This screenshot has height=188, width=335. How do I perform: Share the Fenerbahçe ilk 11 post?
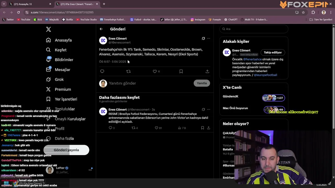point(207,71)
